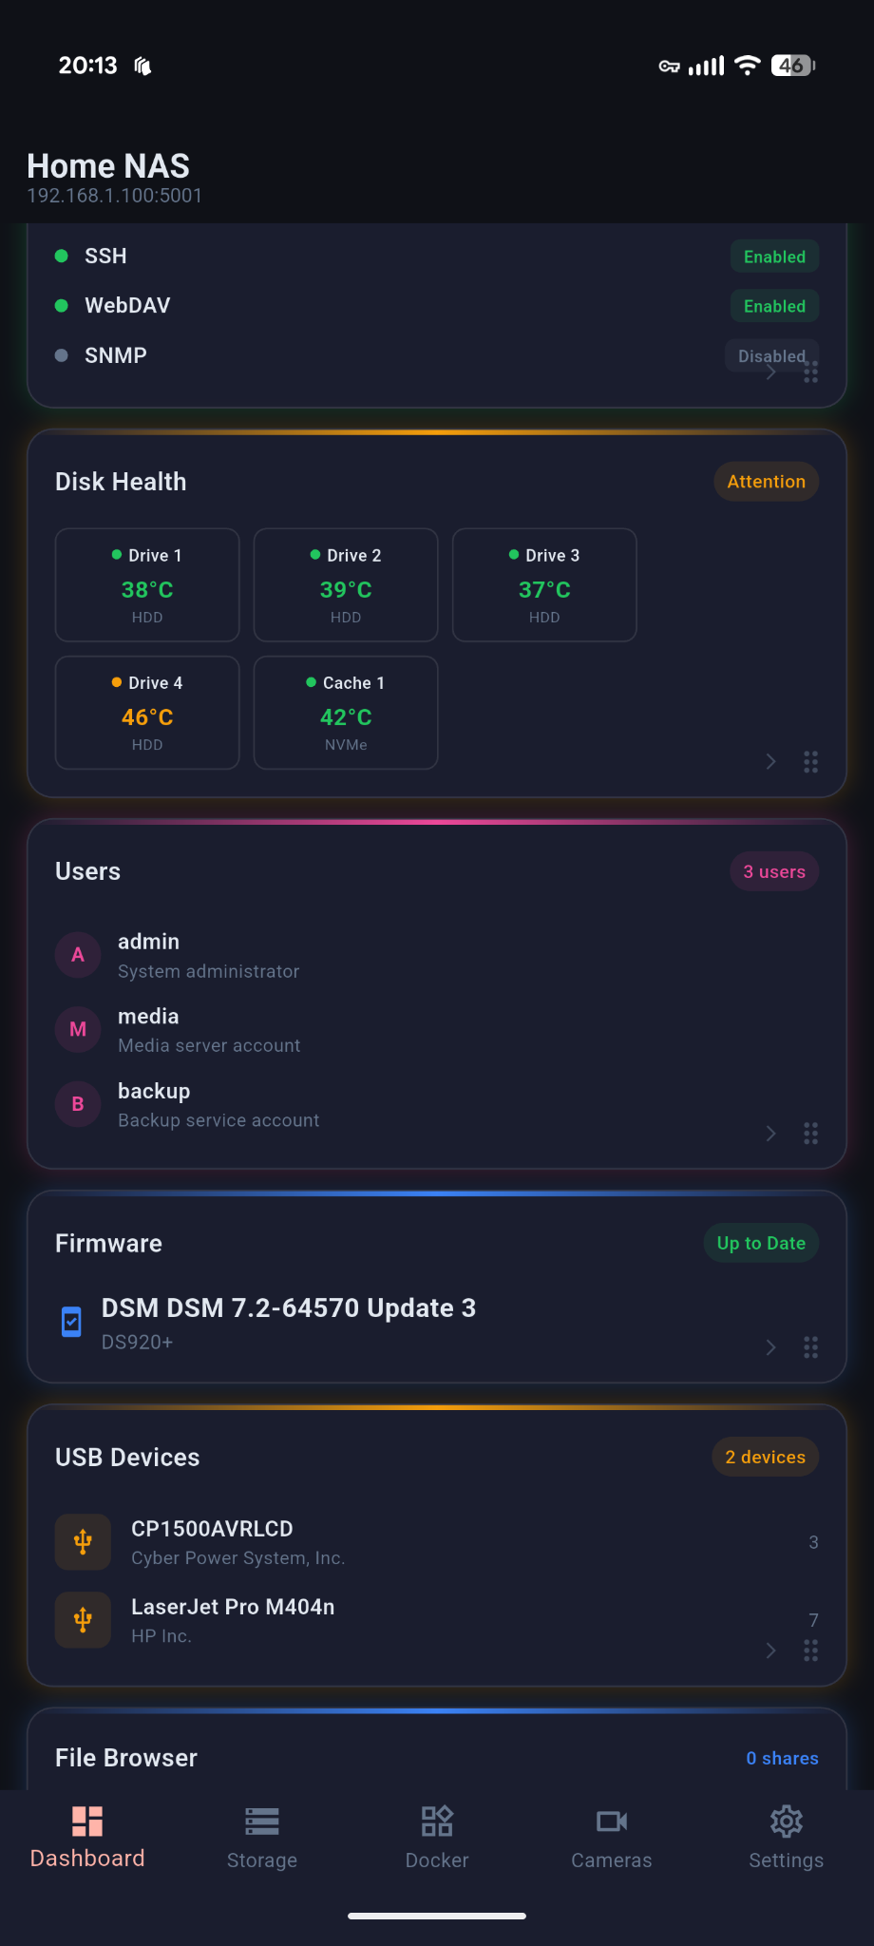This screenshot has width=874, height=1946.
Task: Switch to the Docker tab
Action: pyautogui.click(x=437, y=1841)
